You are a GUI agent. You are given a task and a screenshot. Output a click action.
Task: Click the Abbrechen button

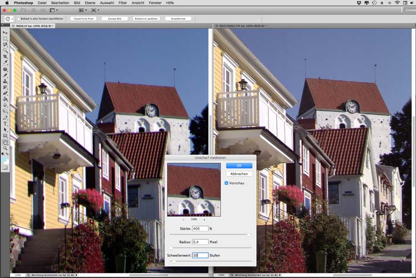coord(239,174)
